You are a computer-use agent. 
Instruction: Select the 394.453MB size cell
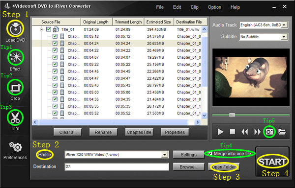(156, 29)
